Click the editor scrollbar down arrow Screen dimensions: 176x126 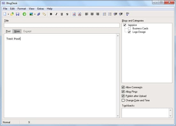click(x=118, y=116)
